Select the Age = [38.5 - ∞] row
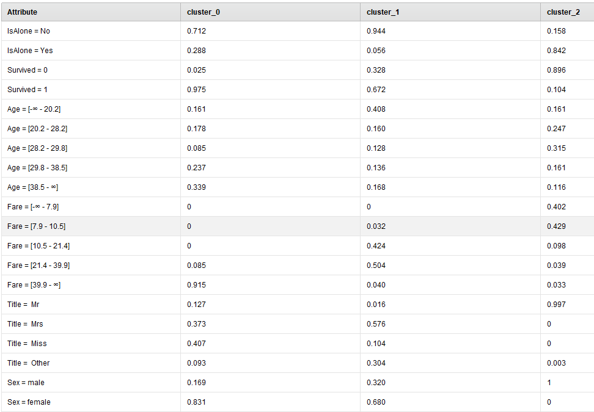The image size is (594, 412). 298,187
